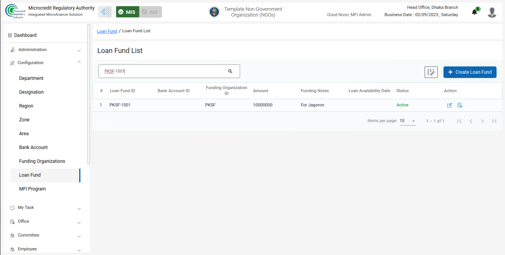Edit the PKSF-1001 loan fund row

(x=449, y=105)
